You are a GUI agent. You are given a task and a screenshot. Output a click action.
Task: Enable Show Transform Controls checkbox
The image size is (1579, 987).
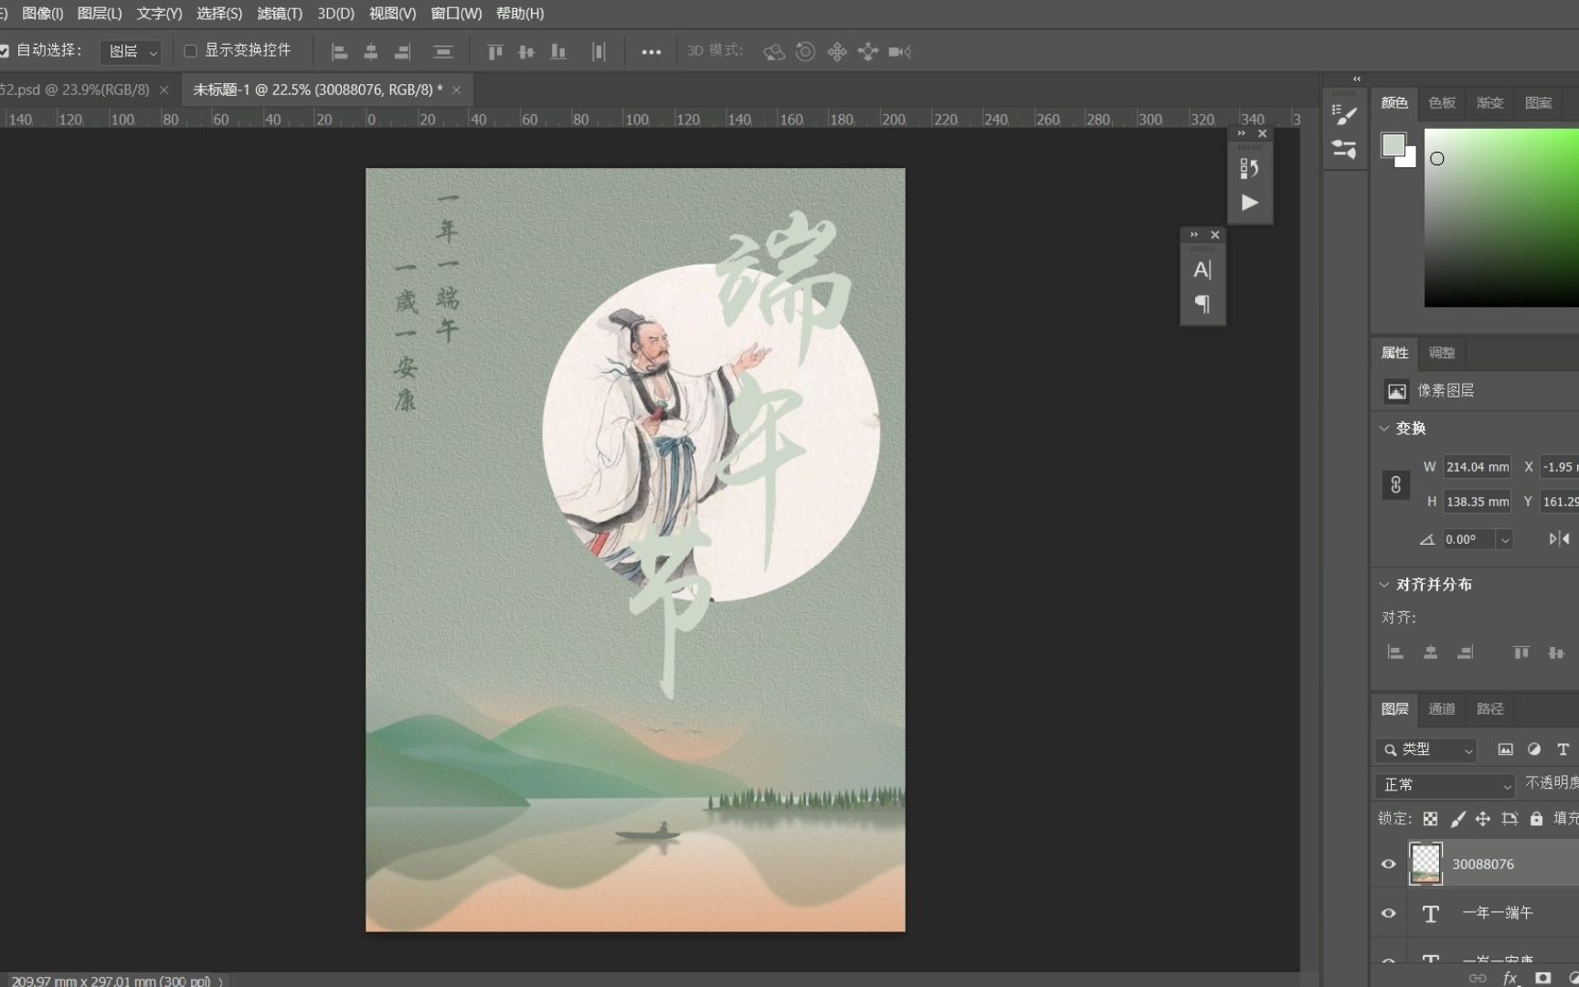coord(190,51)
